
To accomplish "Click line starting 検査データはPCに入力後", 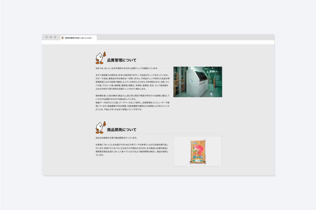I will [x=132, y=103].
